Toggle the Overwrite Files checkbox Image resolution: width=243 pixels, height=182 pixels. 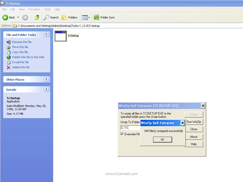122,134
